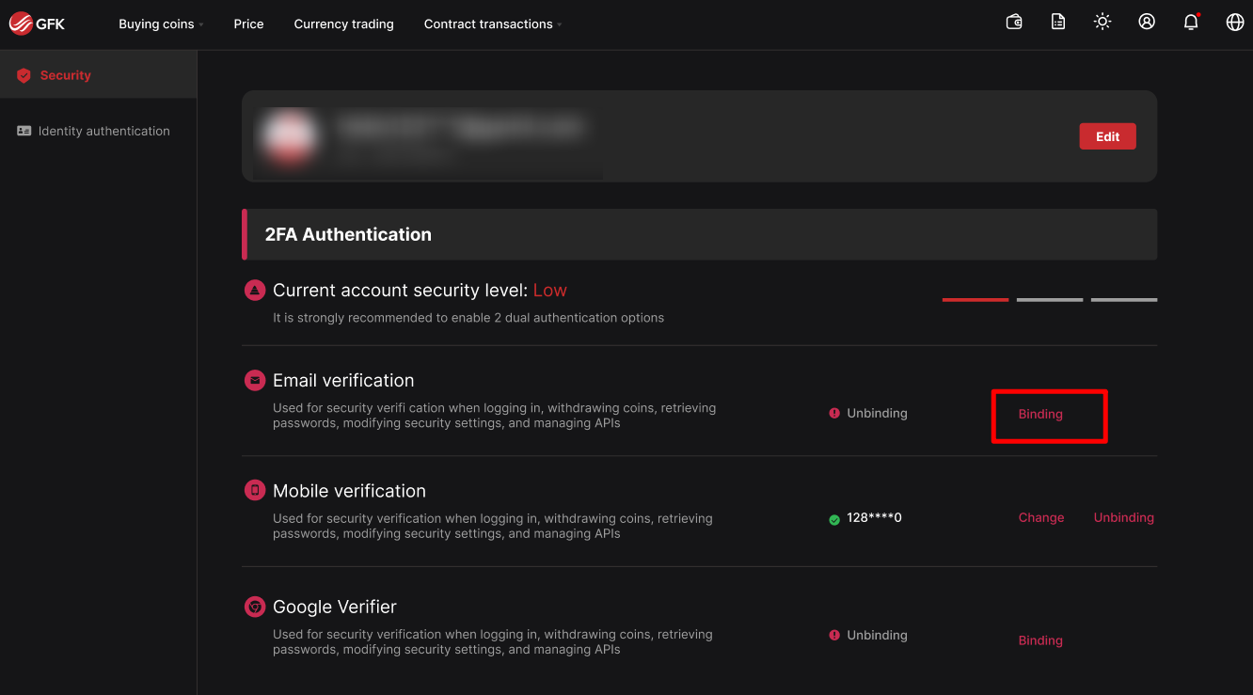The width and height of the screenshot is (1253, 695).
Task: Expand the Buying coins dropdown
Action: (x=160, y=24)
